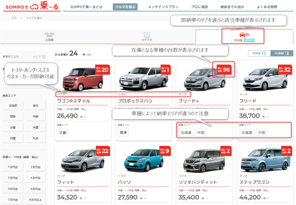
Task: Filter delivery area by 北海道
Action: click(x=13, y=106)
